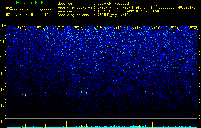Click the 'Receiver' field label
The image size is (201, 128).
coord(65,11)
